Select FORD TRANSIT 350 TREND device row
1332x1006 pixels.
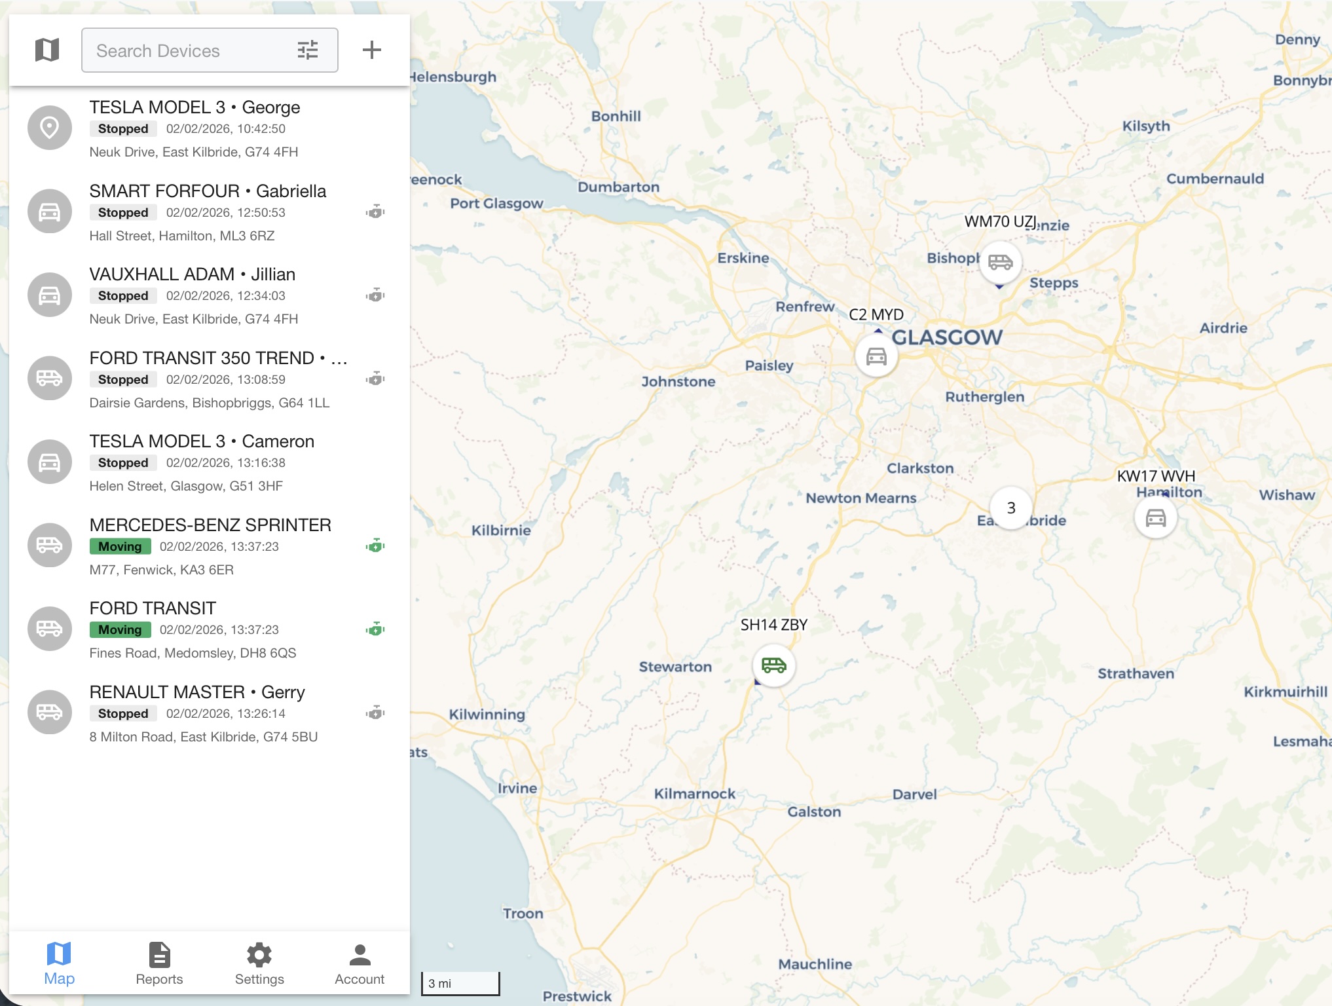(202, 358)
